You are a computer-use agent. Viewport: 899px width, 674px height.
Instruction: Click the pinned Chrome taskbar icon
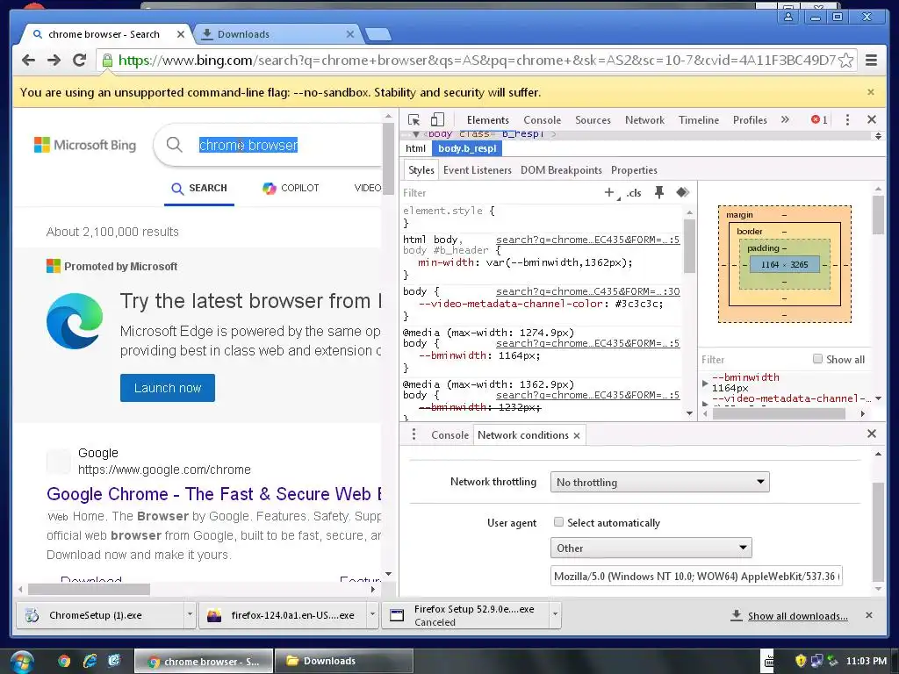click(64, 661)
